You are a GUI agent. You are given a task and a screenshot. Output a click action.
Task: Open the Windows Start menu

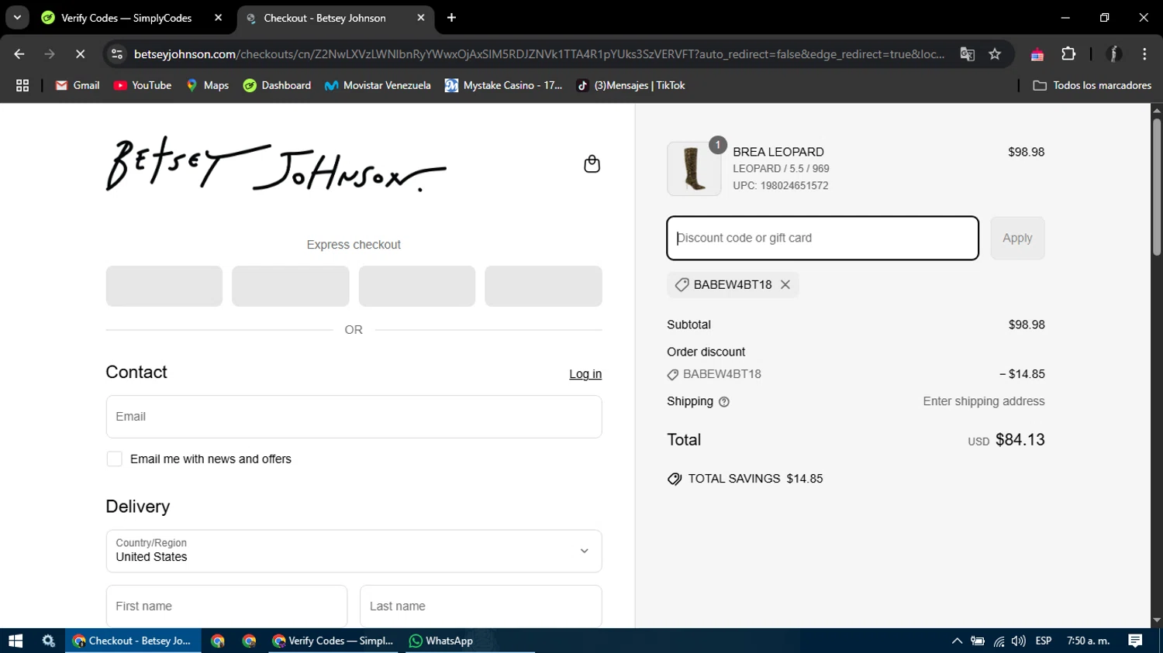click(x=16, y=641)
